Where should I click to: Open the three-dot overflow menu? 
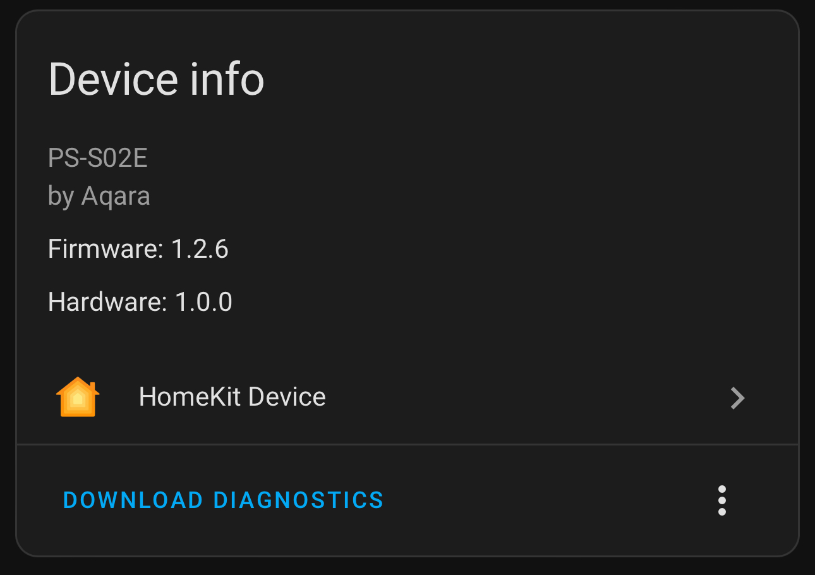(721, 500)
